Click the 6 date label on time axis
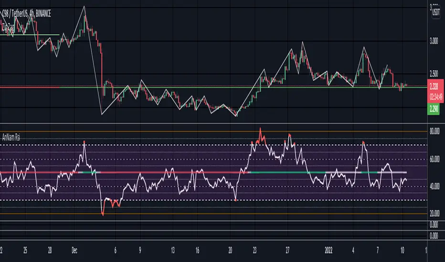 tap(115, 251)
